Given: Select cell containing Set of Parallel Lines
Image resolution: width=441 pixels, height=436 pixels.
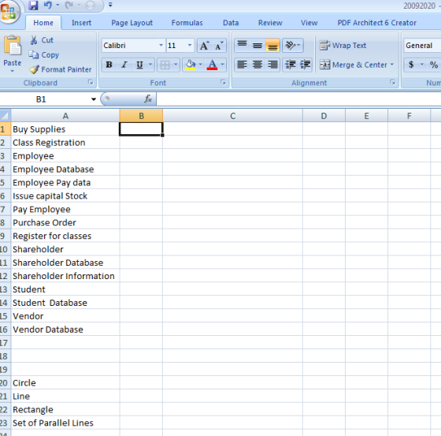Looking at the screenshot, I should (65, 423).
